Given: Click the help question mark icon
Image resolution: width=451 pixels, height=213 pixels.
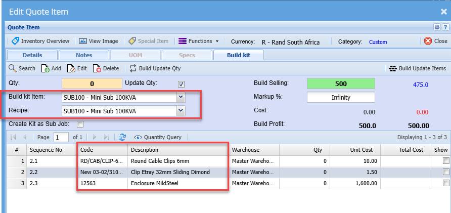Looking at the screenshot, I should (x=445, y=27).
